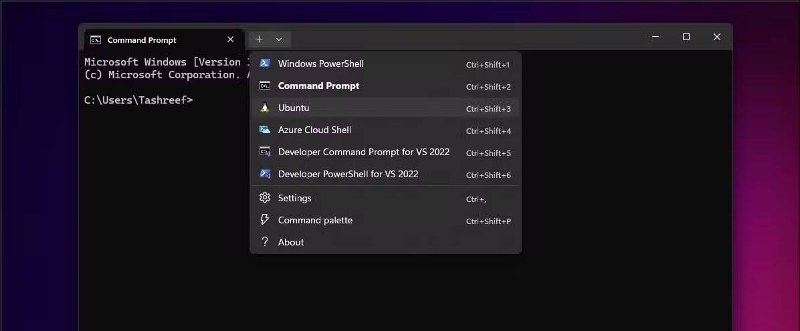Click the Settings gear icon

265,198
